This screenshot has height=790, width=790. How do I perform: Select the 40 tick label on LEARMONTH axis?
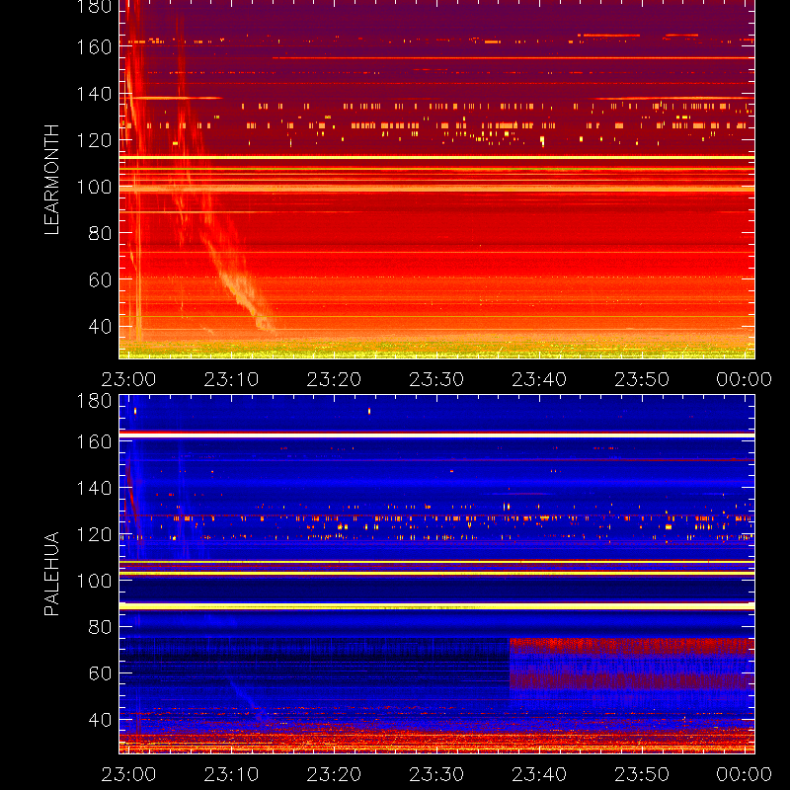coord(101,327)
